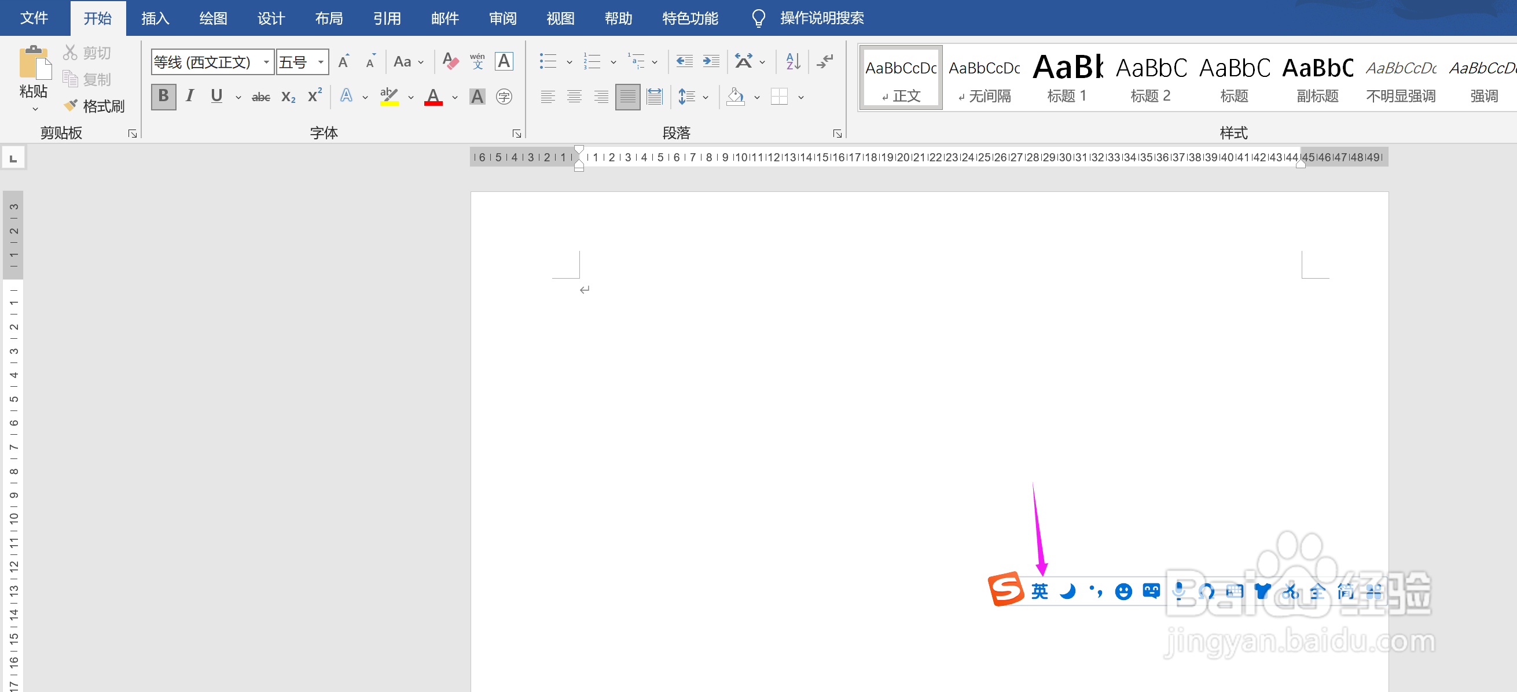Click the sort A-Z icon

tap(793, 61)
